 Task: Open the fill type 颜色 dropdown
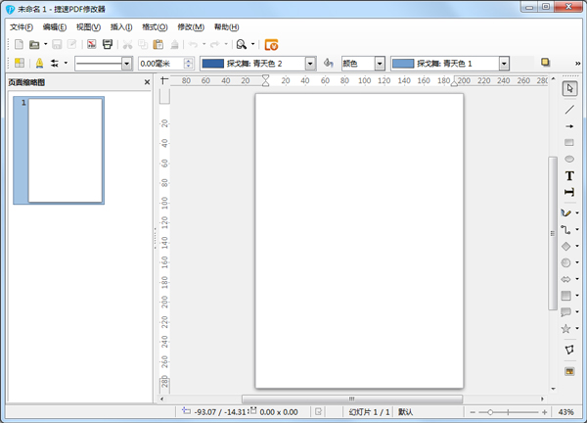coord(380,64)
